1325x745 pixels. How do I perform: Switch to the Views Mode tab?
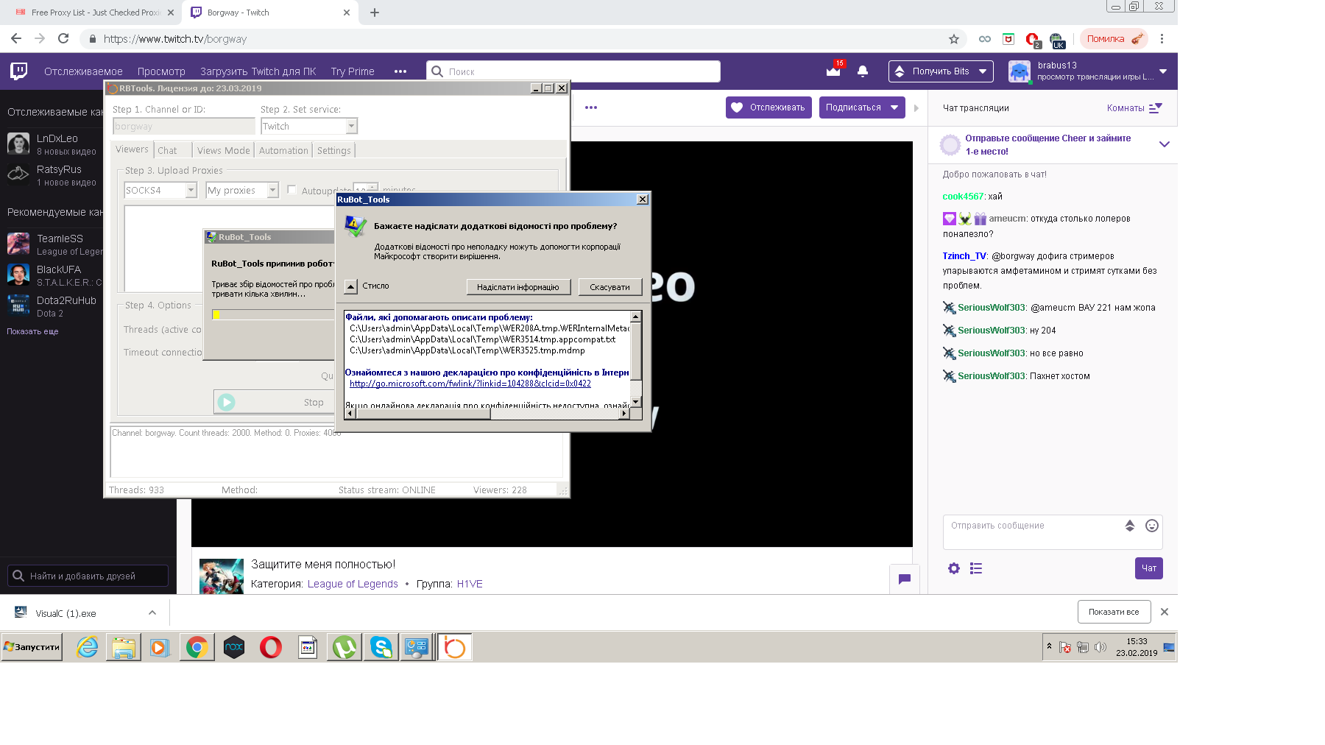coord(223,151)
